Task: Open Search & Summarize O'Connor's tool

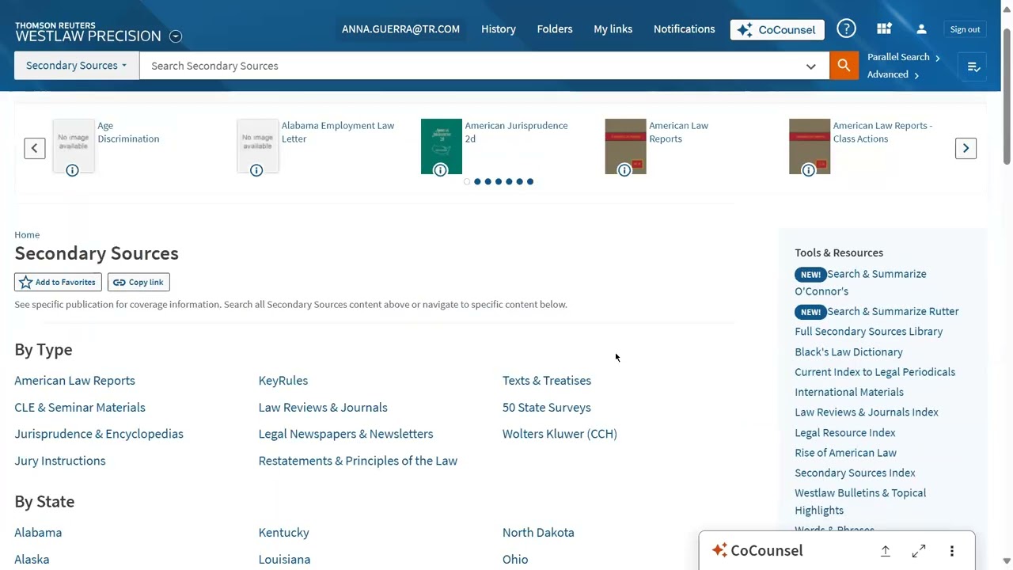Action: tap(860, 283)
